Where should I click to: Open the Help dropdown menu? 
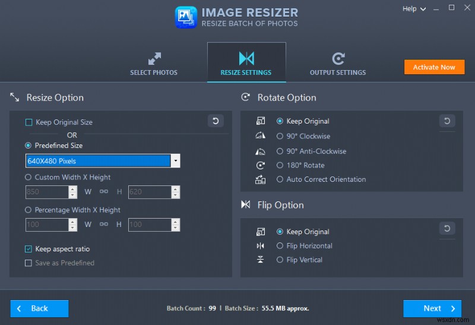tap(414, 9)
